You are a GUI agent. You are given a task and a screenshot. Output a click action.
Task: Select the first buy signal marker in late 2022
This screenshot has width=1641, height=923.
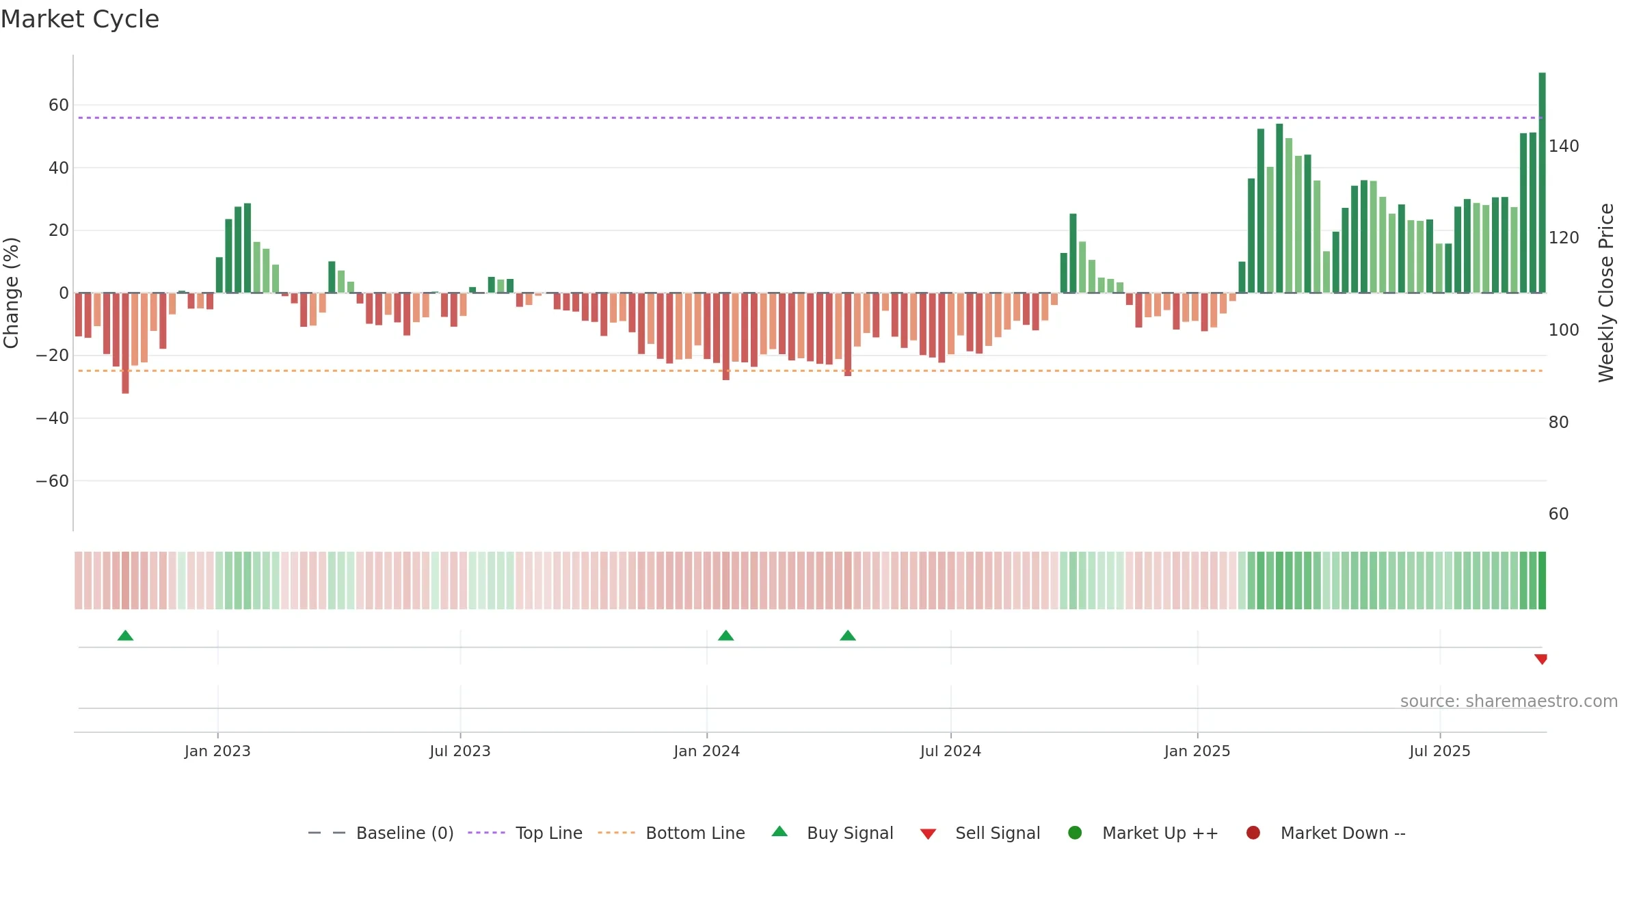click(x=125, y=636)
